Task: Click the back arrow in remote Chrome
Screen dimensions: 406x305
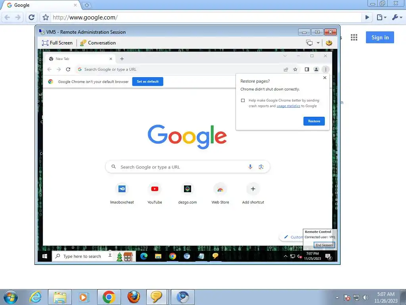Action: coord(50,69)
